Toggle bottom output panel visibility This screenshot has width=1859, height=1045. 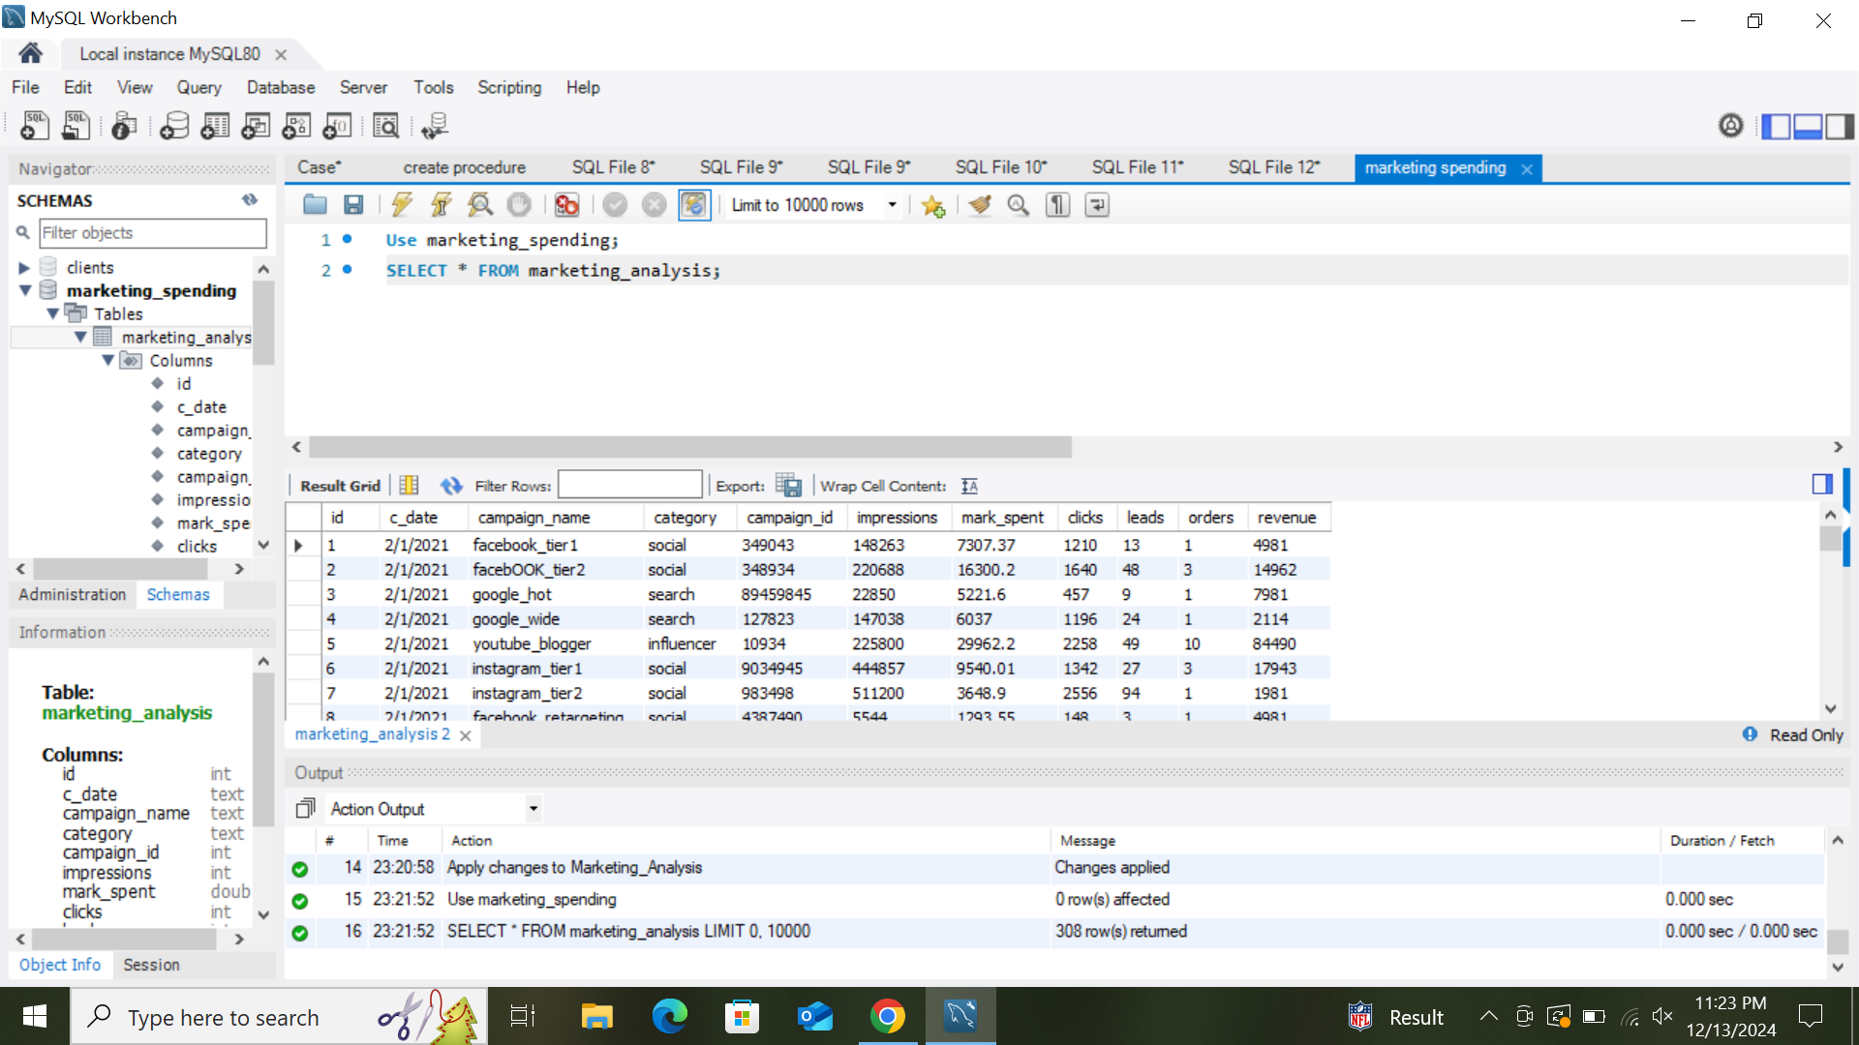tap(1808, 126)
